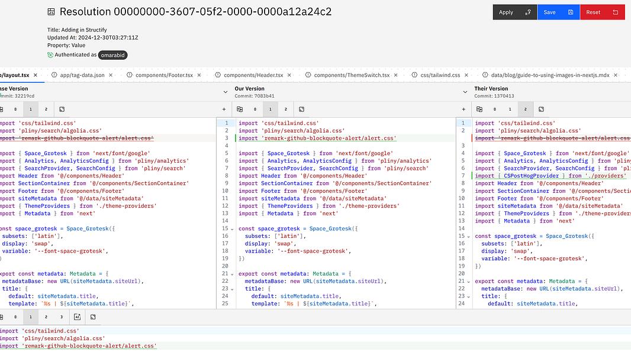Click the compare icon in Their Version toolbar

tap(479, 109)
